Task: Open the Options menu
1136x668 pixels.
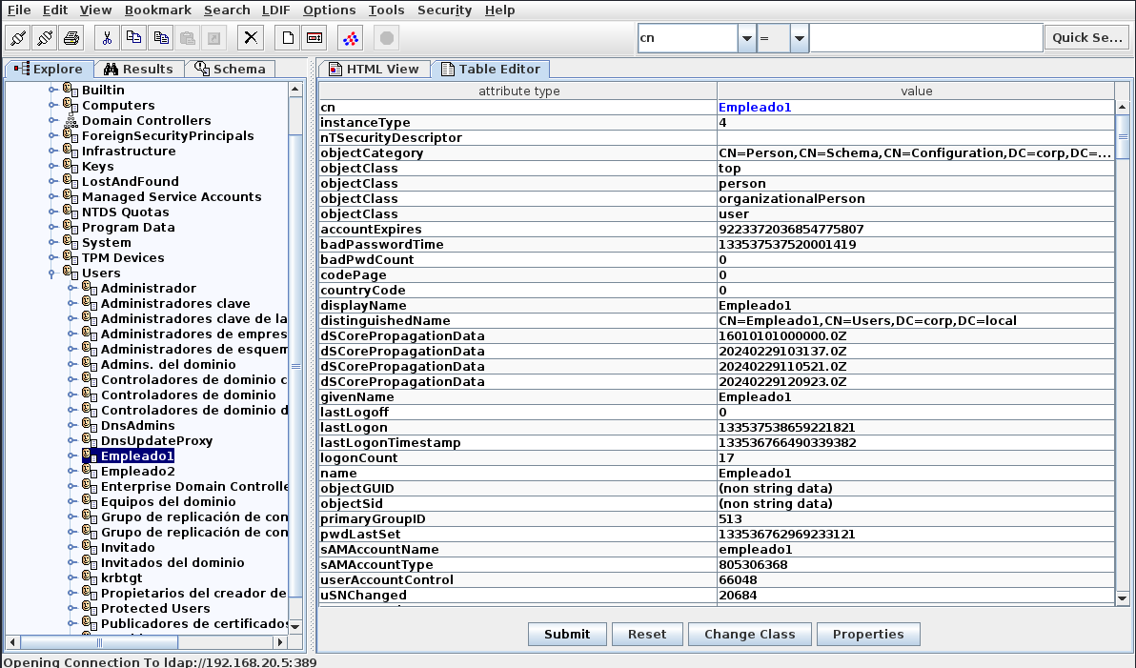Action: click(x=329, y=10)
